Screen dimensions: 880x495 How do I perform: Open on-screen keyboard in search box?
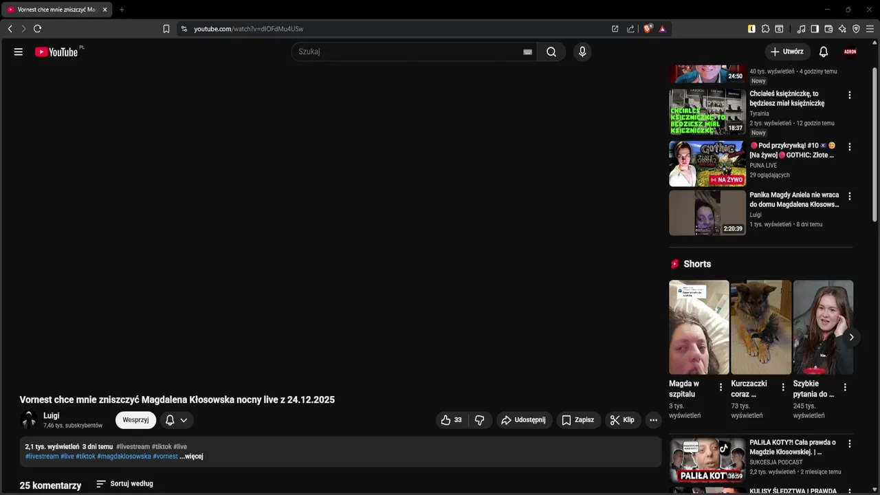pyautogui.click(x=527, y=52)
